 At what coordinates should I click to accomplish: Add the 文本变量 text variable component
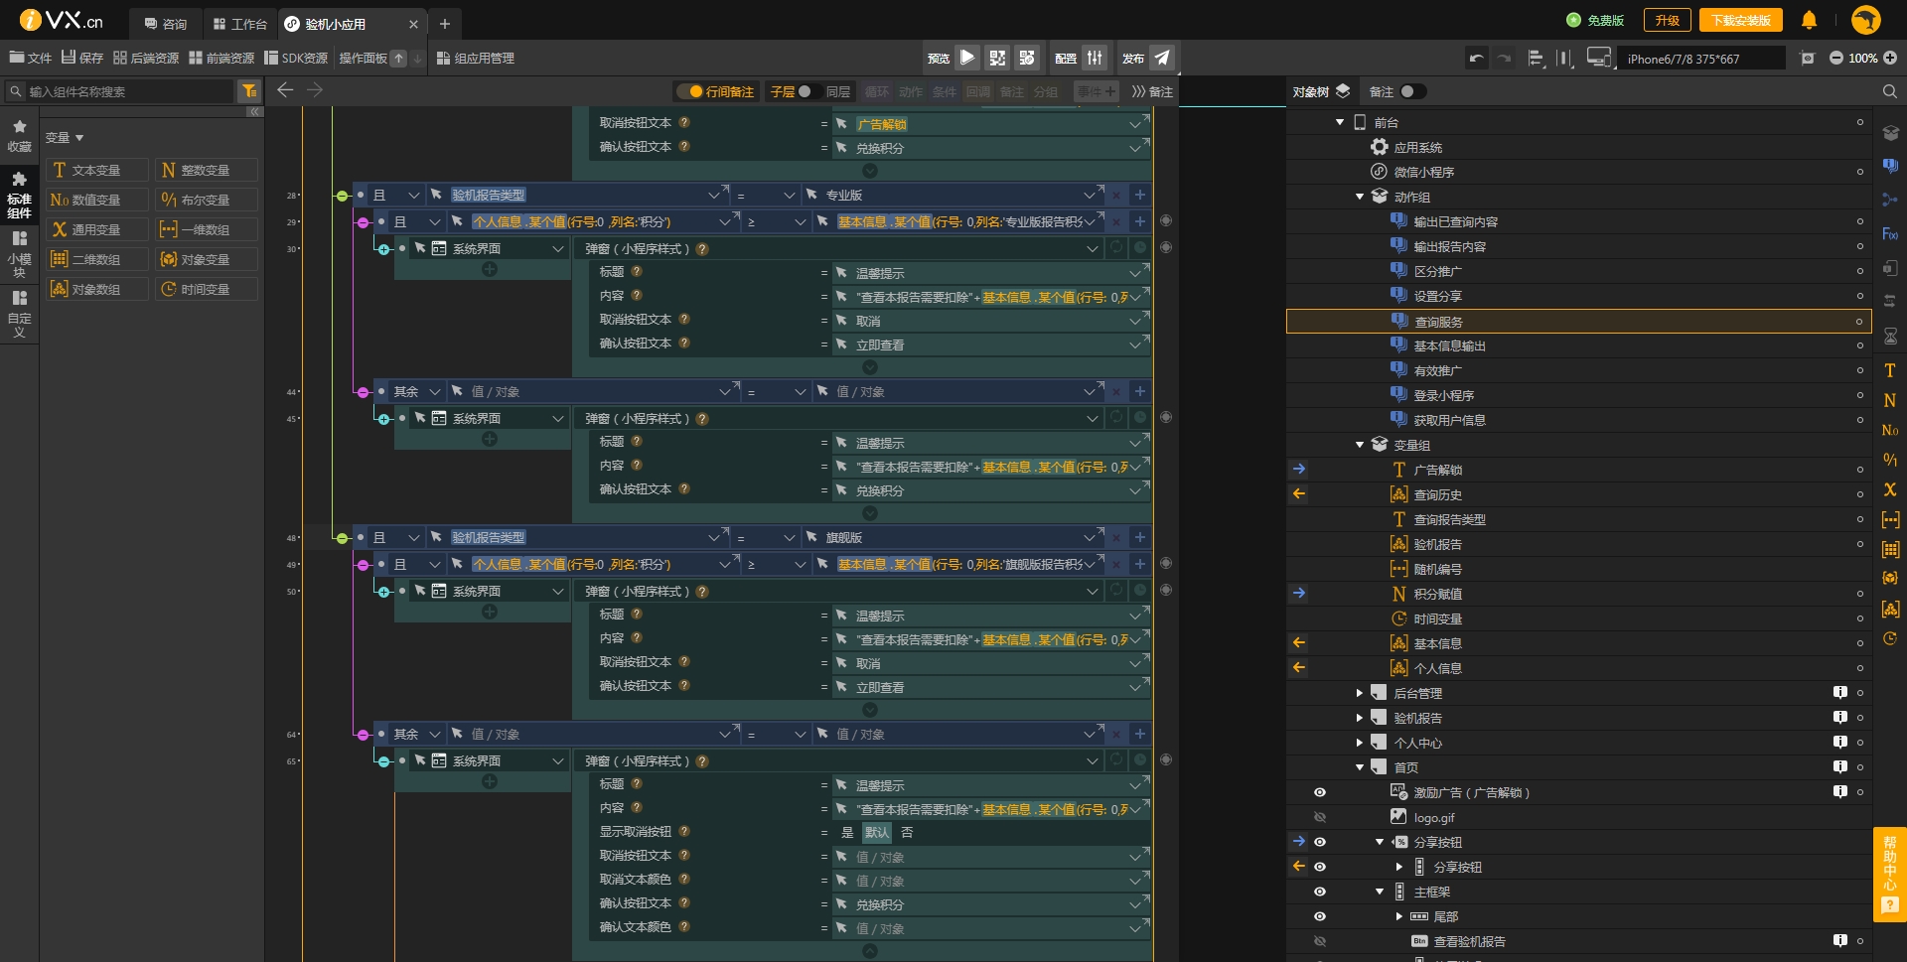click(96, 170)
